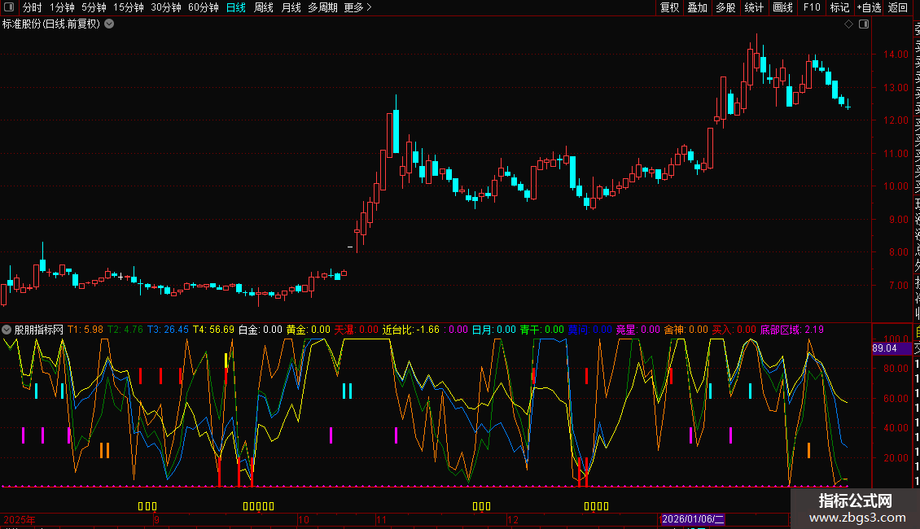Image resolution: width=920 pixels, height=529 pixels.
Task: Click the 青干: 0.00 label
Action: [x=542, y=330]
